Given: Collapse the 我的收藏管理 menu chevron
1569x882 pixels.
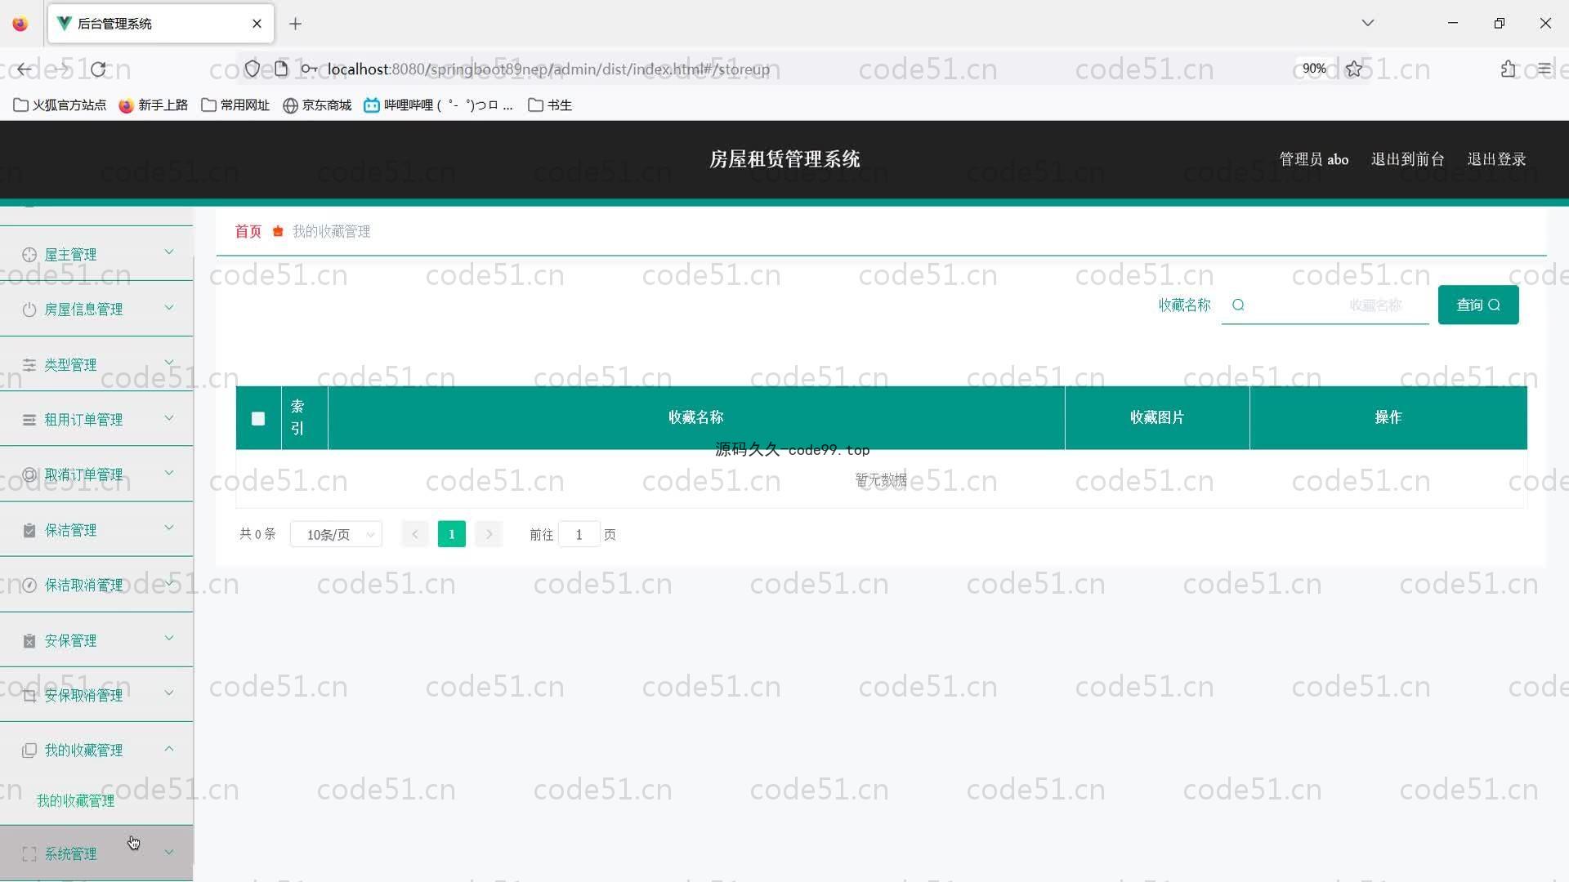Looking at the screenshot, I should tap(169, 749).
